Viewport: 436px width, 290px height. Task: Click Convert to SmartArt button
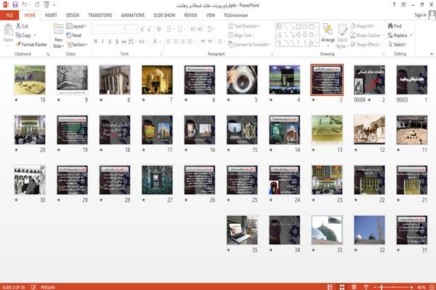[249, 44]
